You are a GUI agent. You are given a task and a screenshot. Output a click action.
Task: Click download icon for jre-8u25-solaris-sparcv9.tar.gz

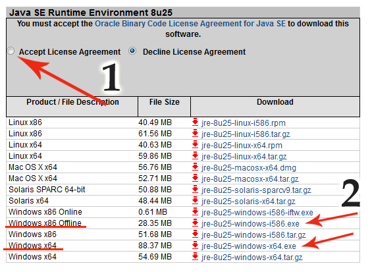click(x=195, y=190)
